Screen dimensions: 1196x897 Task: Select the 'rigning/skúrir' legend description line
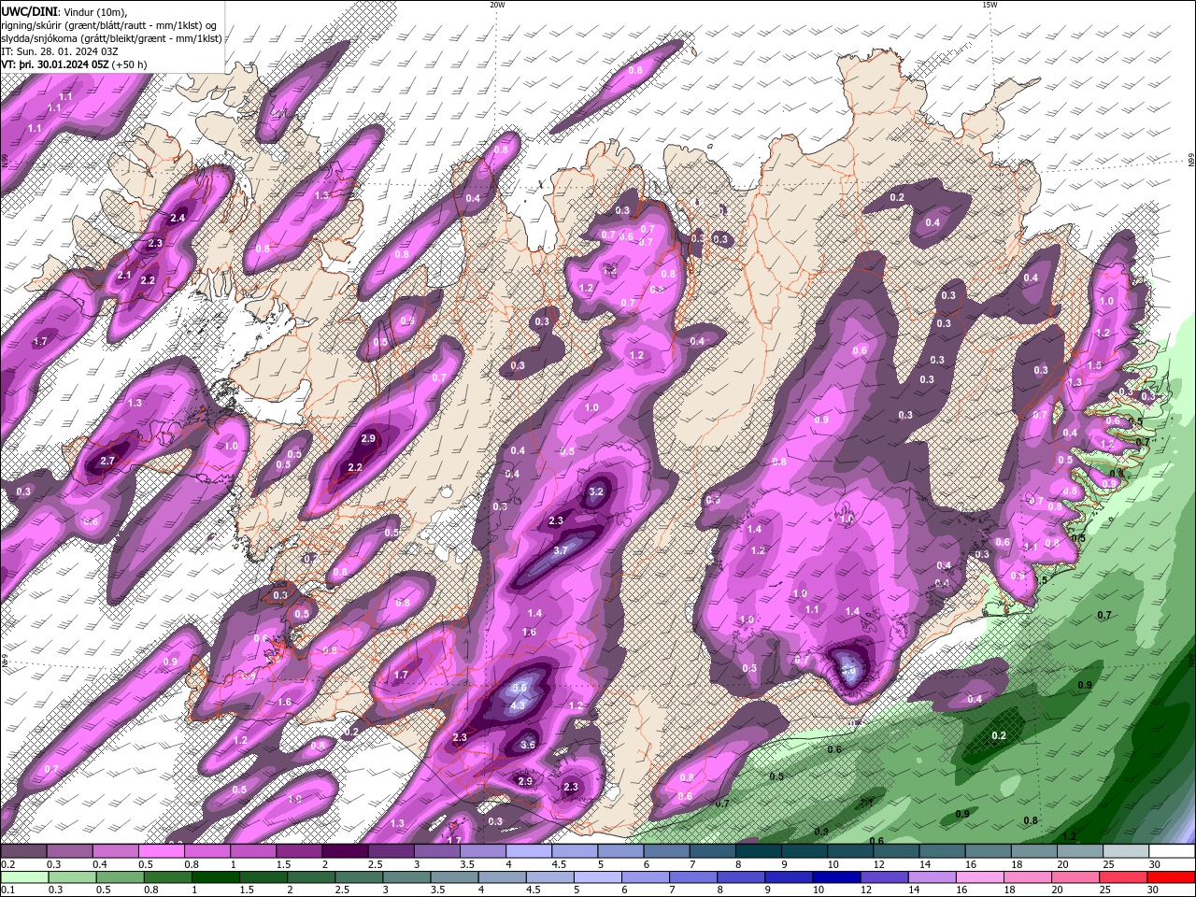point(109,24)
